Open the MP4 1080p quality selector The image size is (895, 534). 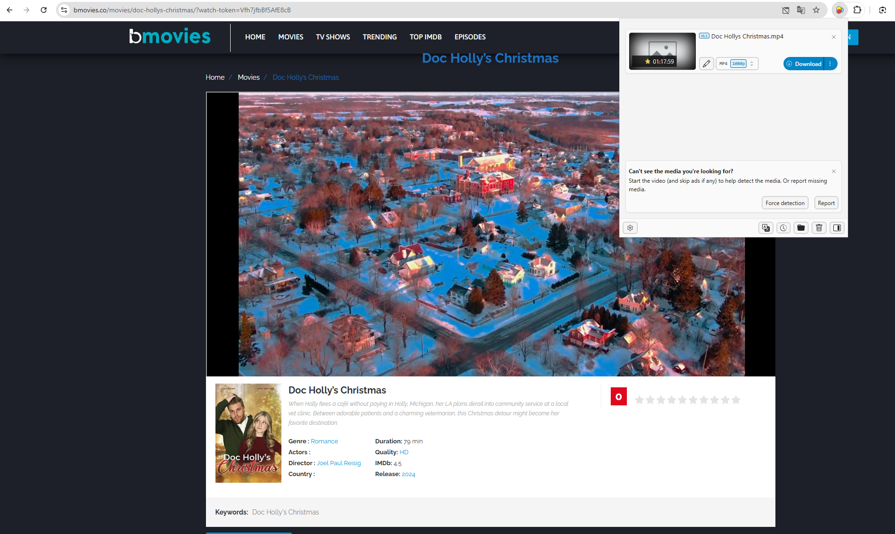coord(737,64)
